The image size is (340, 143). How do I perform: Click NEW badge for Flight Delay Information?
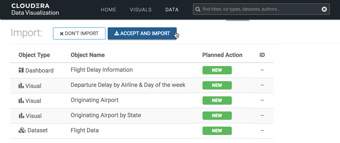217,70
